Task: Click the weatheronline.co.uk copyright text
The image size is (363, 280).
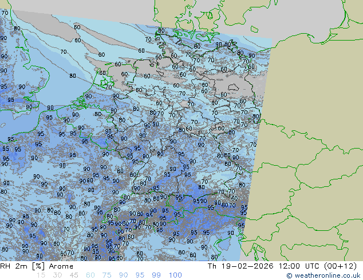Action: point(323,275)
